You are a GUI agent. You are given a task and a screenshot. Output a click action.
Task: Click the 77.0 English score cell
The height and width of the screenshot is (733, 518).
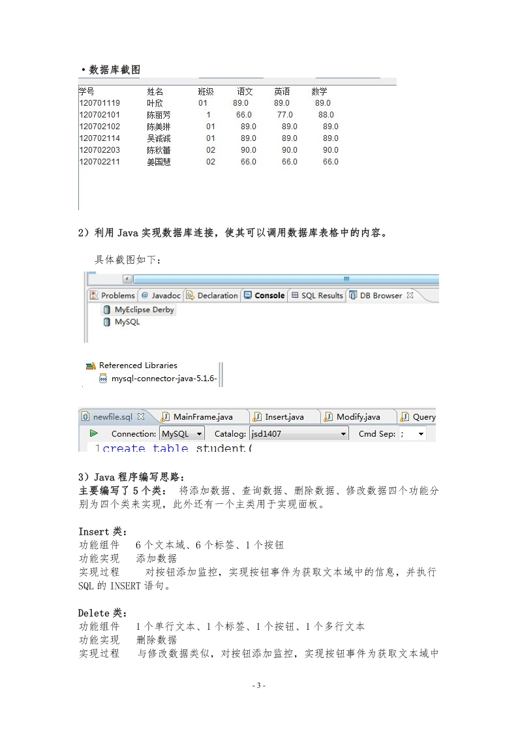pyautogui.click(x=285, y=115)
